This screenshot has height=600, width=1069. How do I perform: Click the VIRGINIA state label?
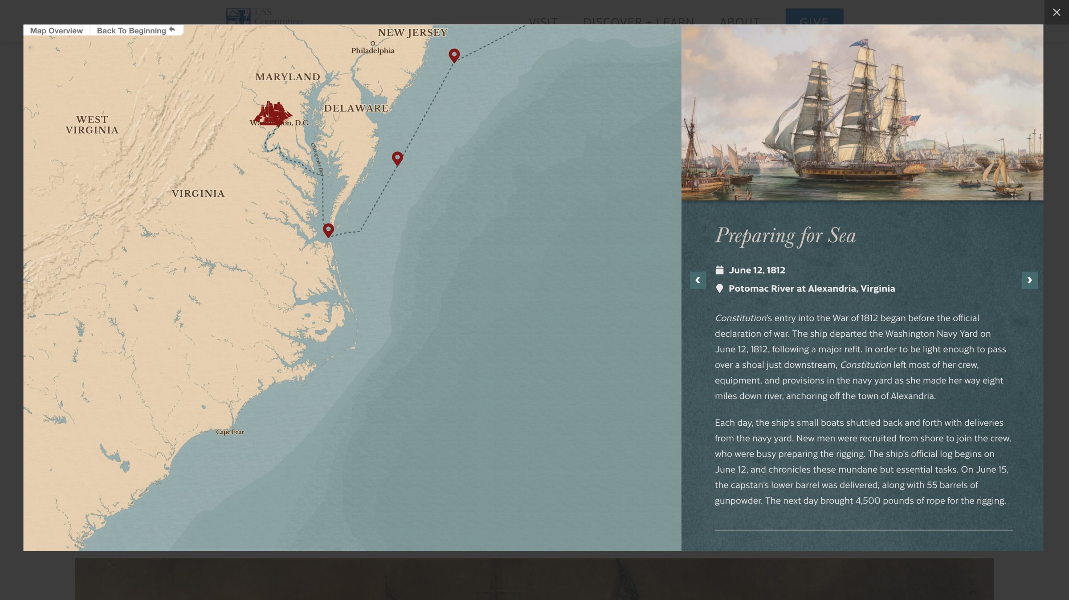point(198,193)
